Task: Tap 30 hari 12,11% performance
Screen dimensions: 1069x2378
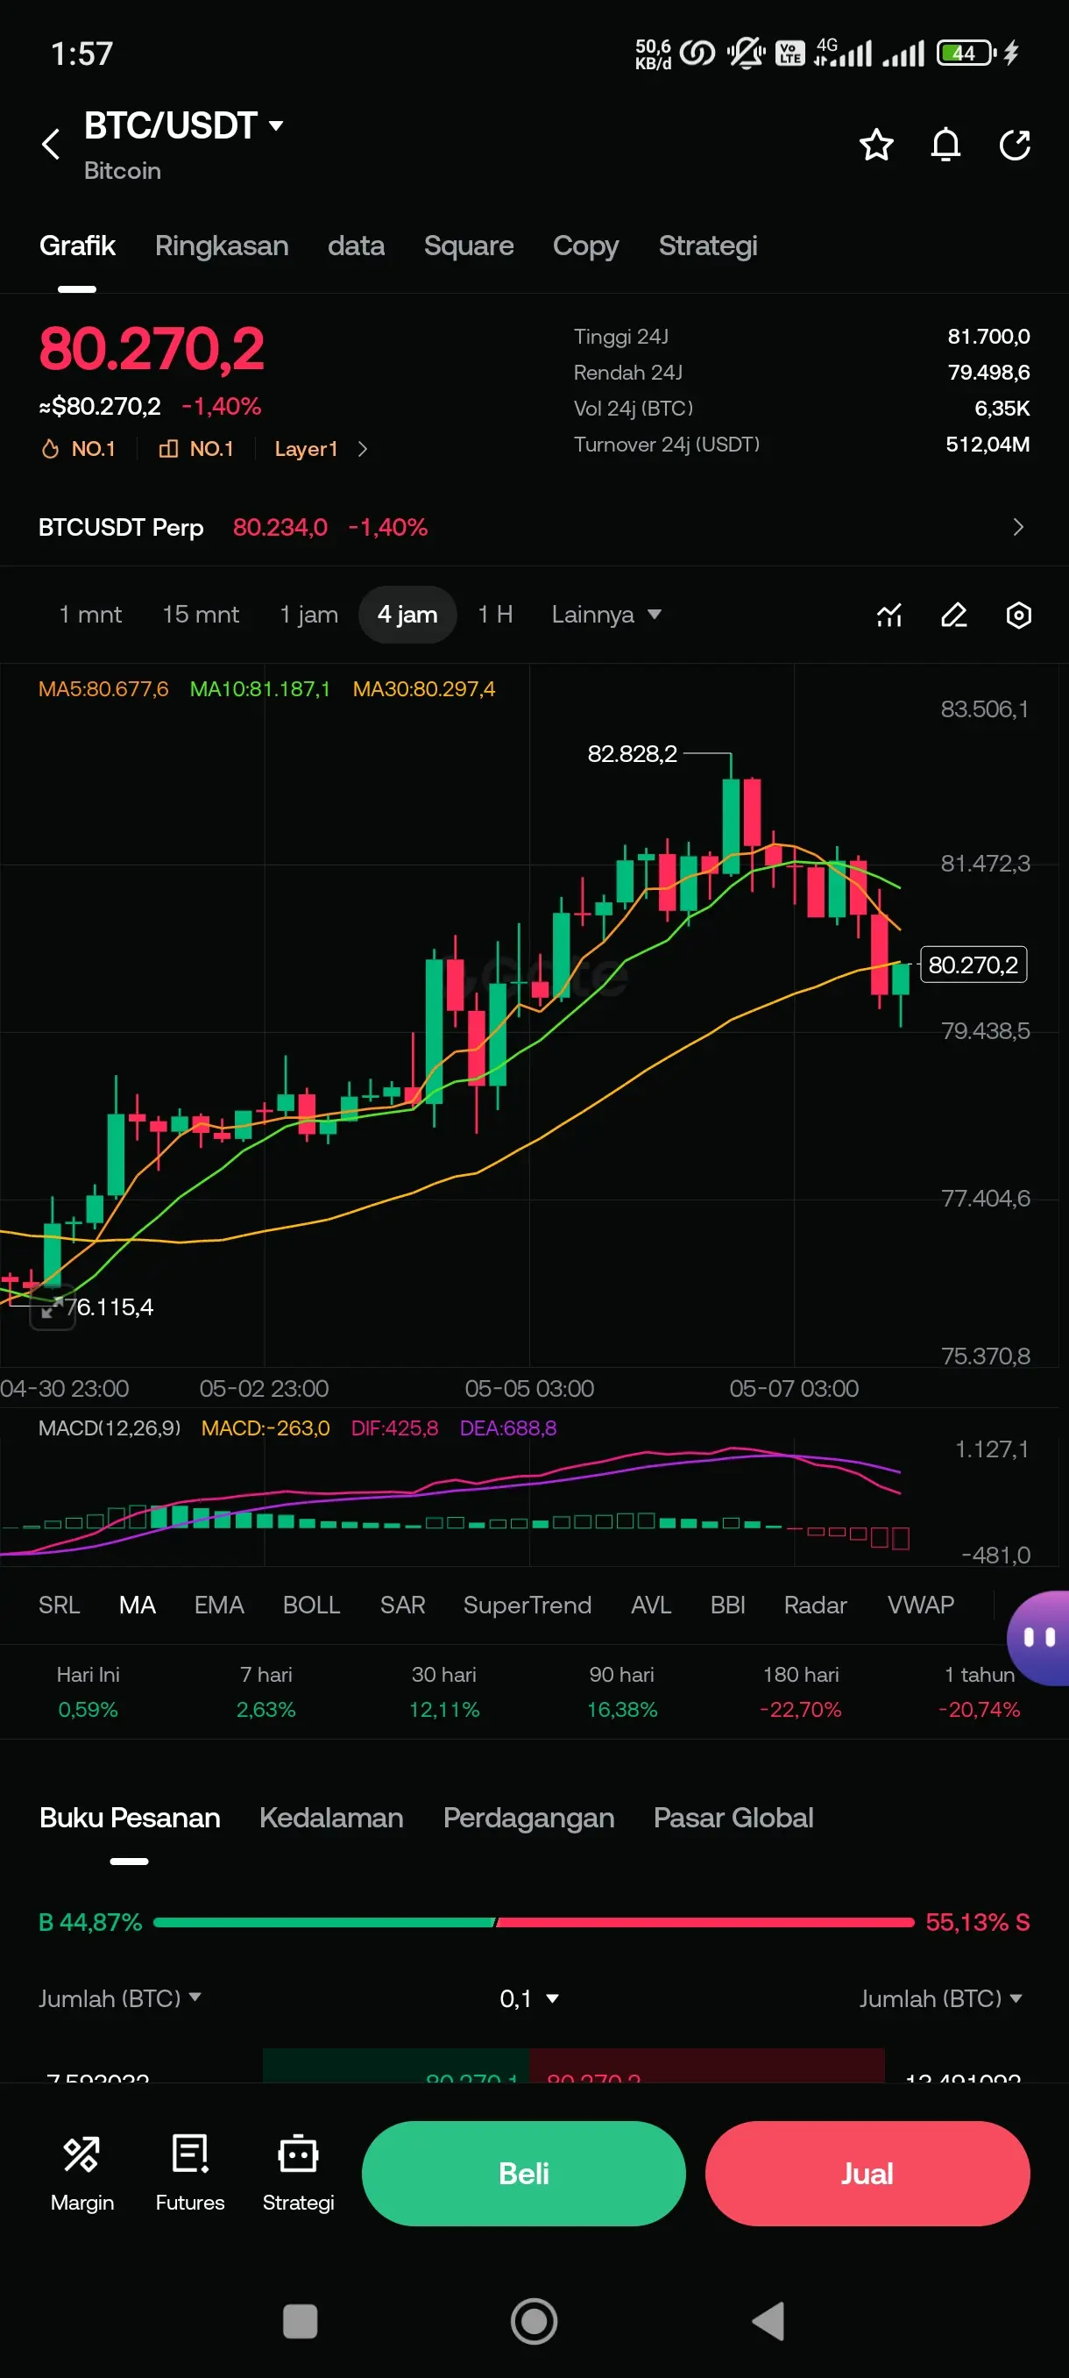Action: pyautogui.click(x=443, y=1692)
